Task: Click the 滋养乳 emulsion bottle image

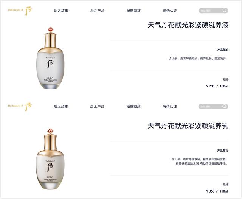Action: [x=50, y=159]
